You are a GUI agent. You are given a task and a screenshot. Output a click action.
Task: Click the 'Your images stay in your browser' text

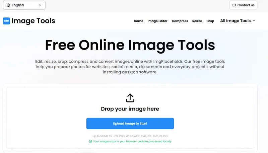(x=132, y=141)
